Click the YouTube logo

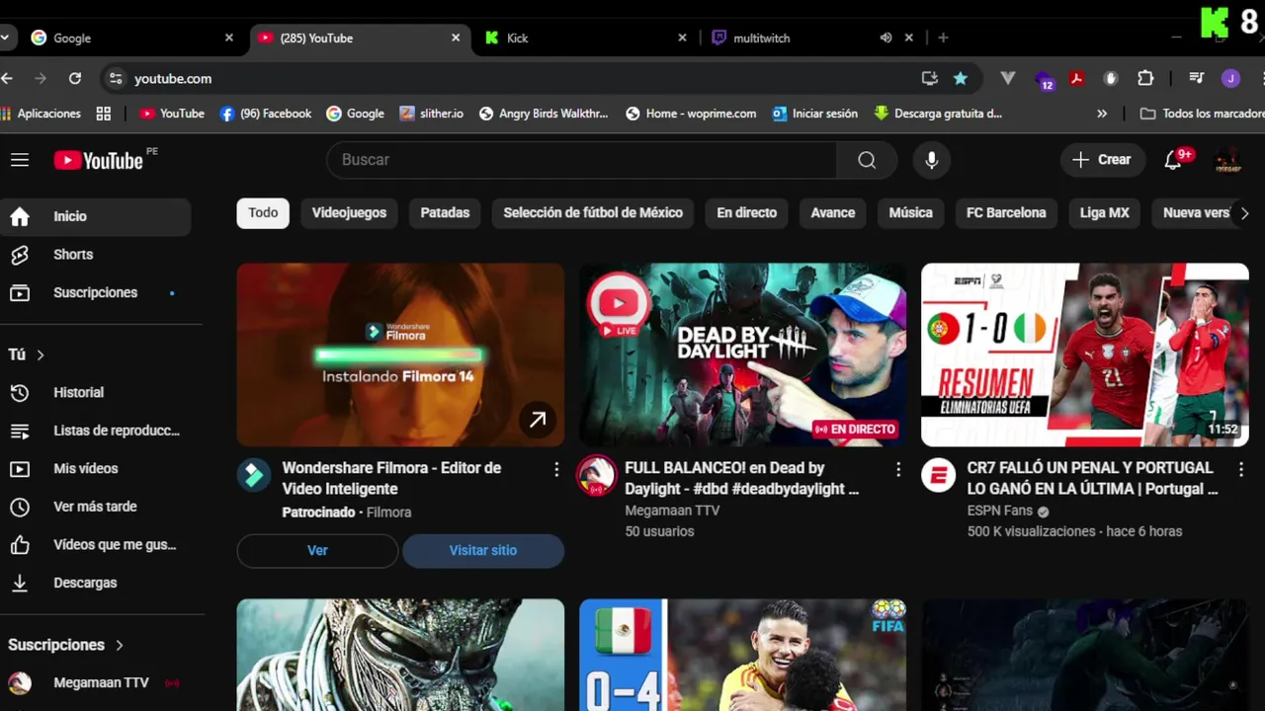click(99, 160)
